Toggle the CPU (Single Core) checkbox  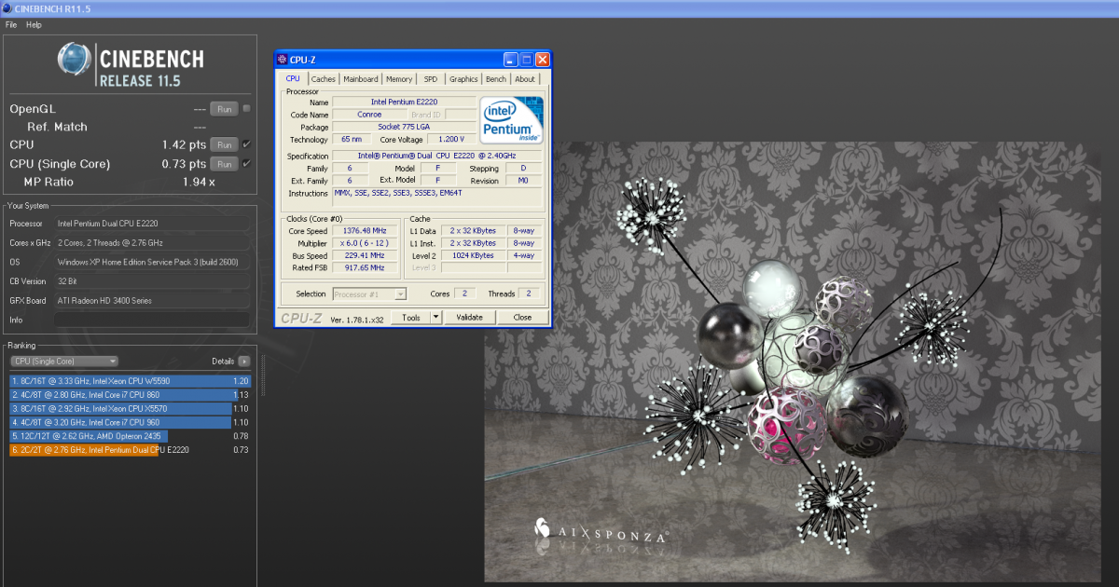pos(246,163)
